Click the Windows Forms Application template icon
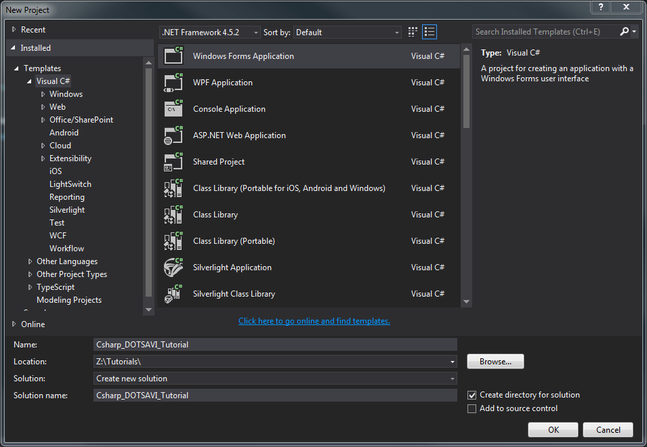The width and height of the screenshot is (647, 447). click(173, 56)
